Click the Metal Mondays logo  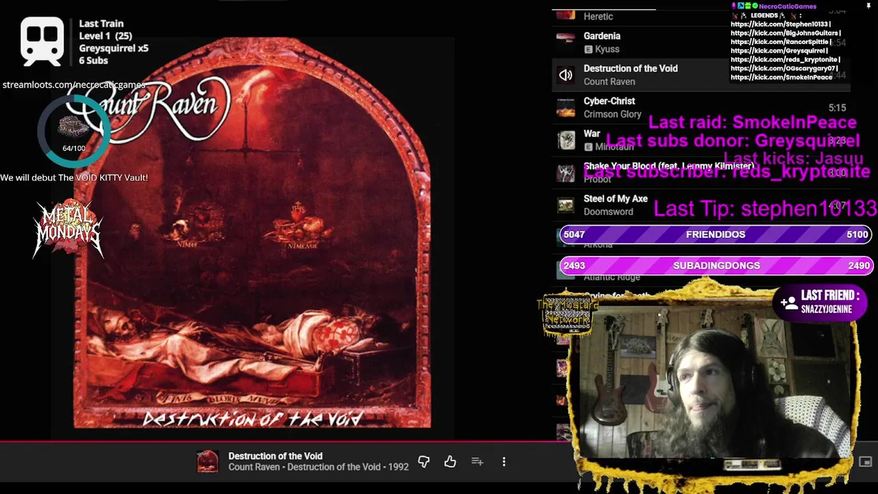click(67, 229)
